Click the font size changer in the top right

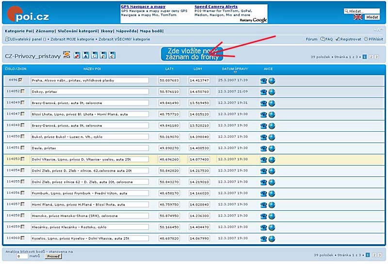pyautogui.click(x=378, y=30)
